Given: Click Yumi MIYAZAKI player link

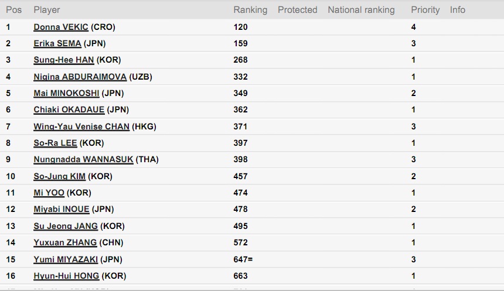Looking at the screenshot, I should pyautogui.click(x=66, y=259).
